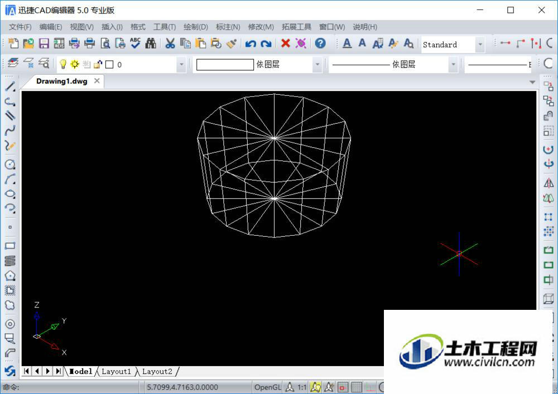Open help with the blue question mark icon

pyautogui.click(x=320, y=43)
